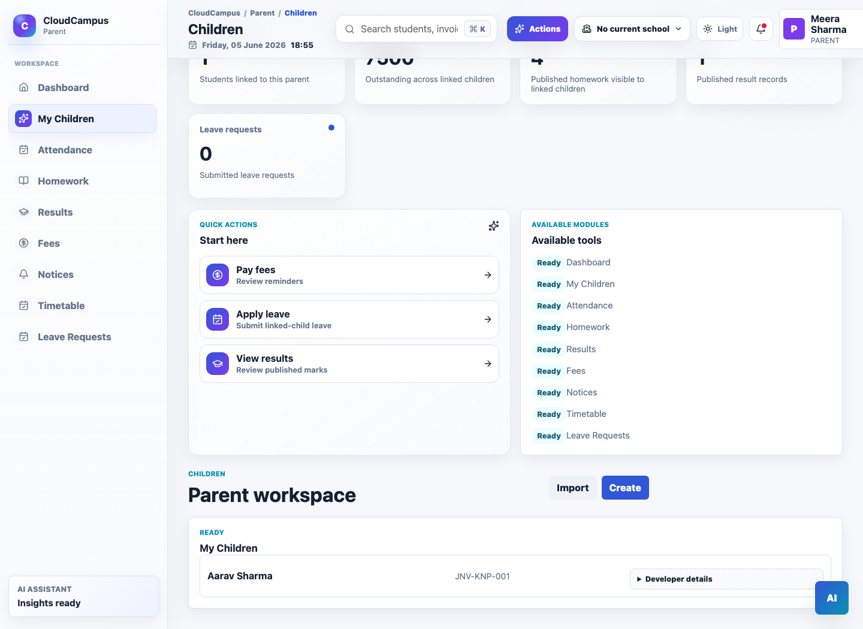The width and height of the screenshot is (863, 629).
Task: Open Timetable in the sidebar
Action: [83, 306]
